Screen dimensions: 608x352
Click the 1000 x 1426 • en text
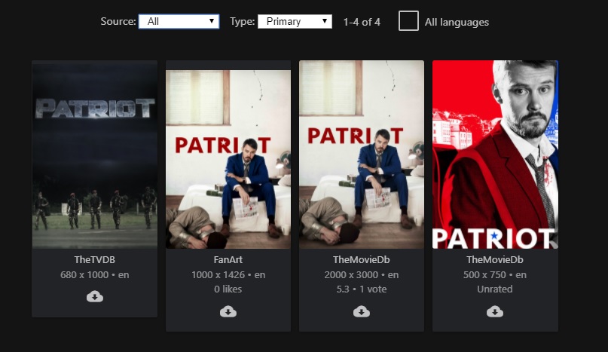pyautogui.click(x=228, y=275)
